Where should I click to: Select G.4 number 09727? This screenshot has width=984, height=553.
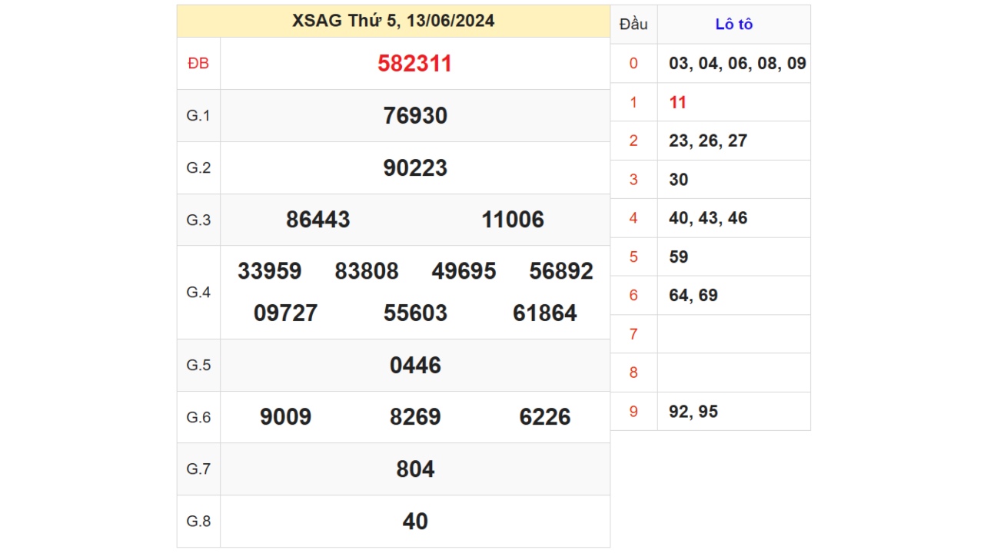[286, 313]
